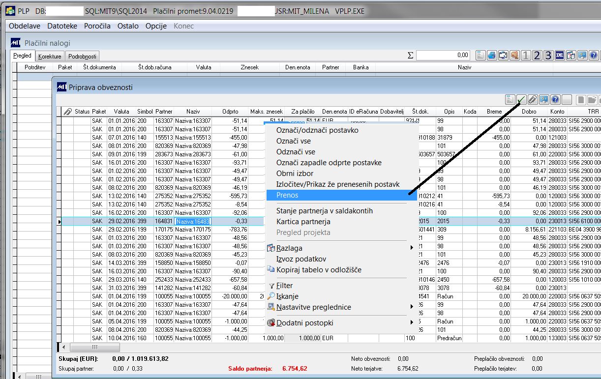The width and height of the screenshot is (601, 379).
Task: Click the green checkmark confirm icon
Action: point(521,100)
